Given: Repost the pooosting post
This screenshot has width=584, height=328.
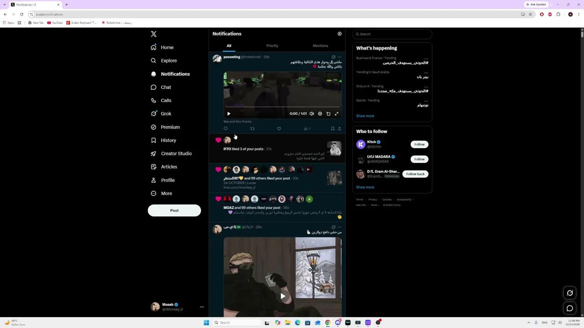Looking at the screenshot, I should 252,128.
